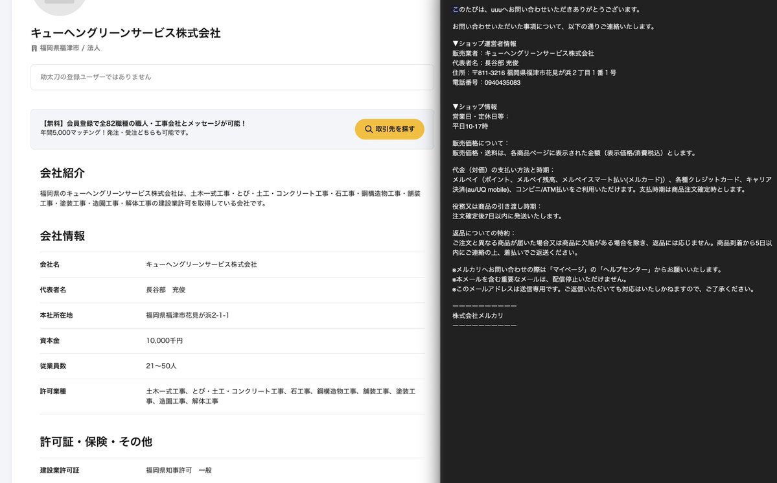Click the 建設業許可証 row label
This screenshot has height=483, width=777.
coord(60,470)
